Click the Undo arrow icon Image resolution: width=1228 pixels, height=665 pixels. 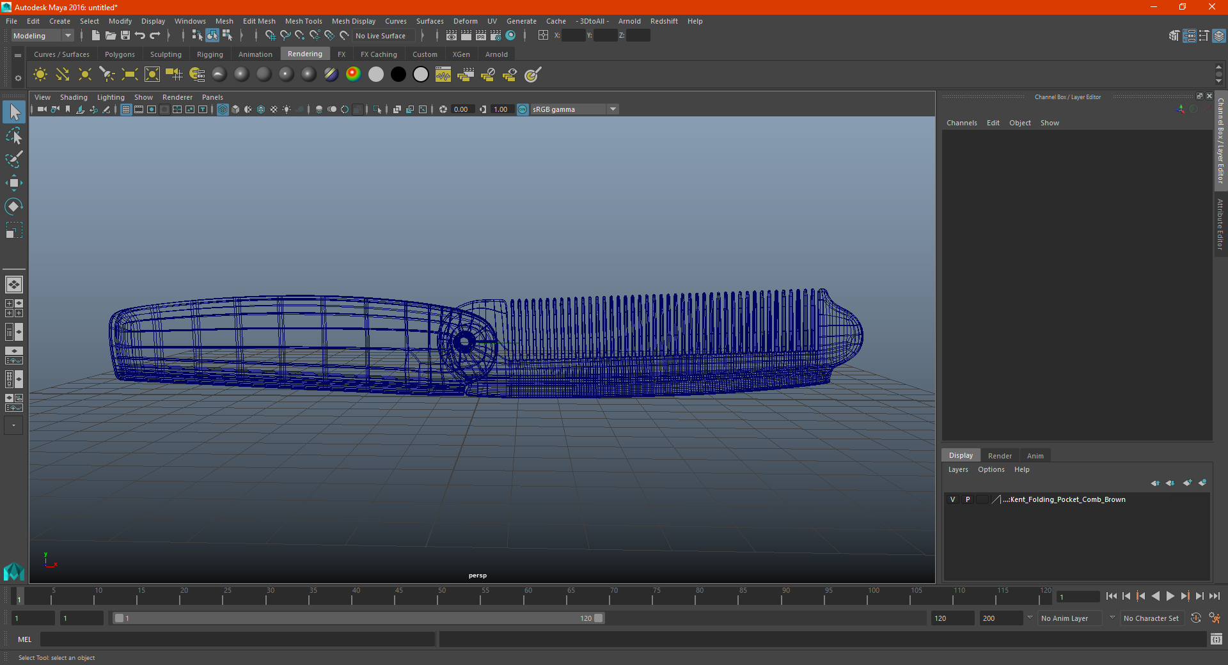[140, 36]
